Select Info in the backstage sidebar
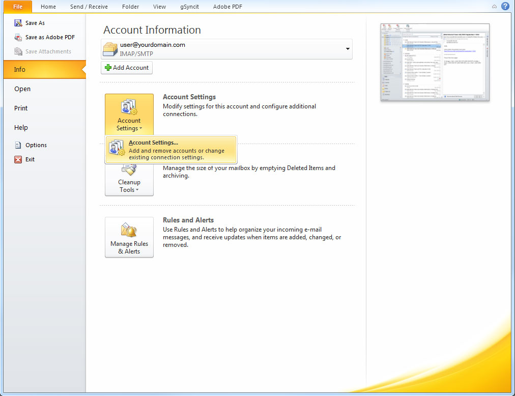This screenshot has width=515, height=396. 45,69
